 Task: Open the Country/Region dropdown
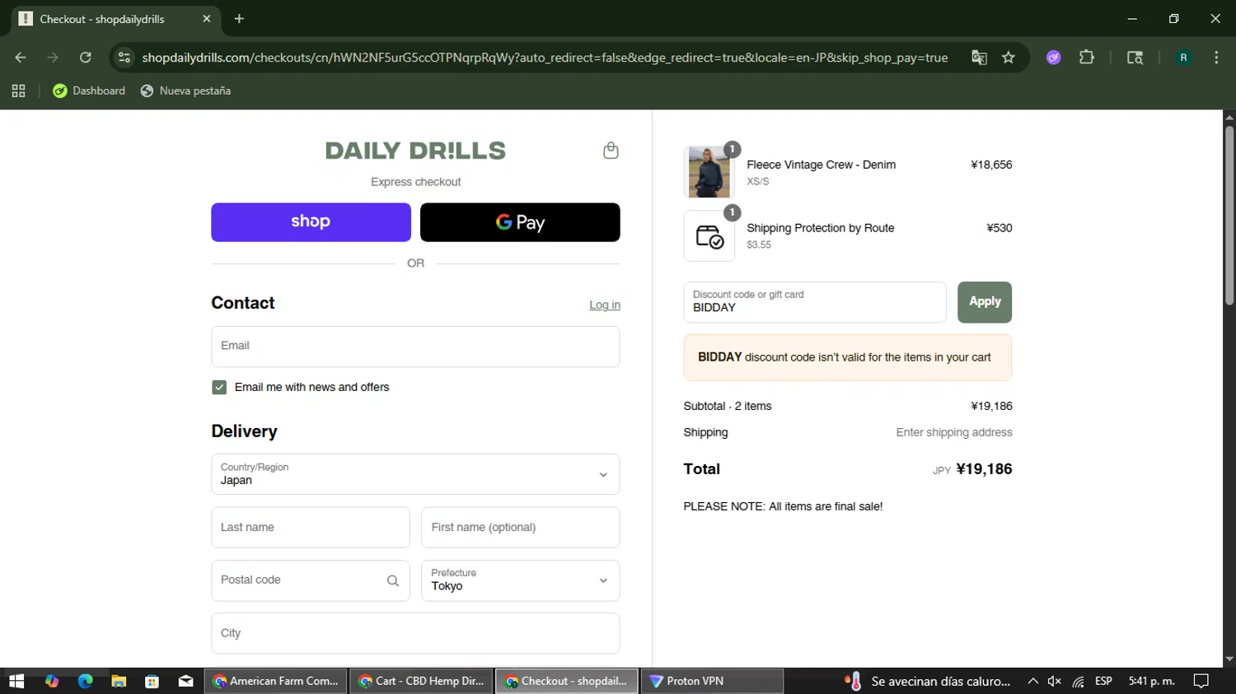point(415,474)
